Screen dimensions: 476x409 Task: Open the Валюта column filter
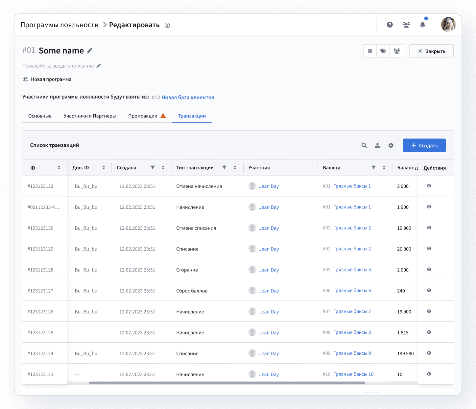373,167
